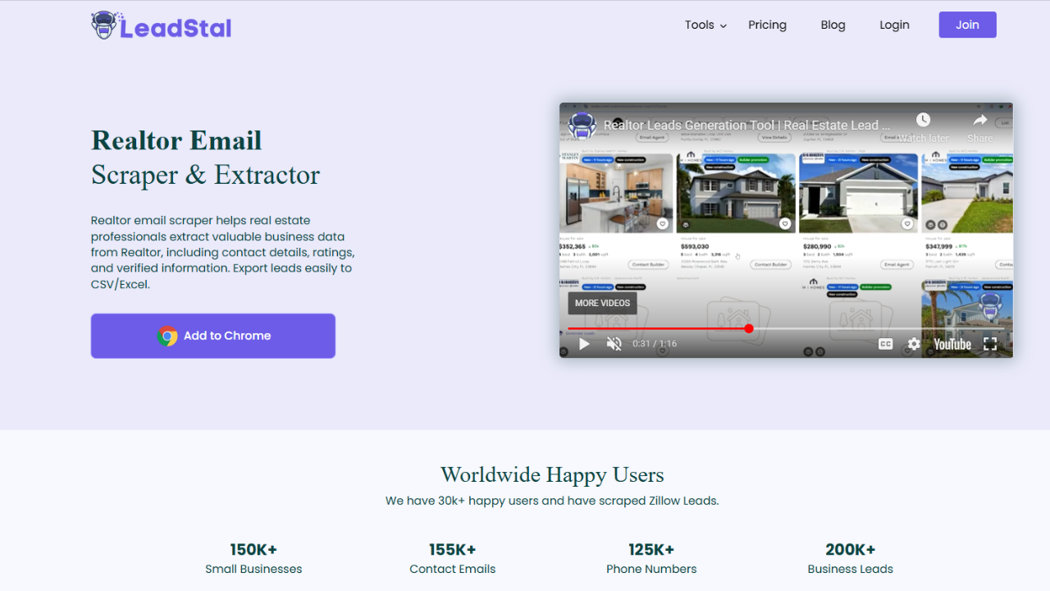Click the Watch later clock icon
1050x591 pixels.
(923, 121)
